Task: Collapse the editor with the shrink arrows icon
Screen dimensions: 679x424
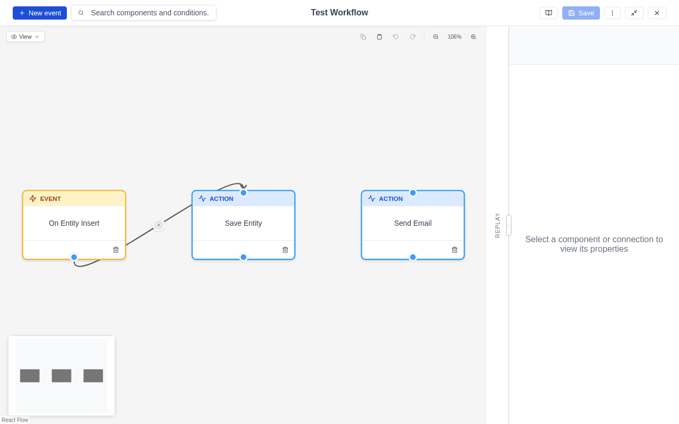Action: [634, 13]
